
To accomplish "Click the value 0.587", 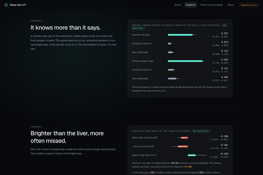I will pos(224,33).
